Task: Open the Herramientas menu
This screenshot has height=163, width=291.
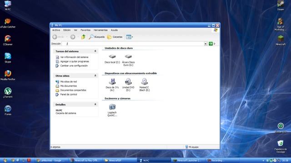Action: click(100, 30)
